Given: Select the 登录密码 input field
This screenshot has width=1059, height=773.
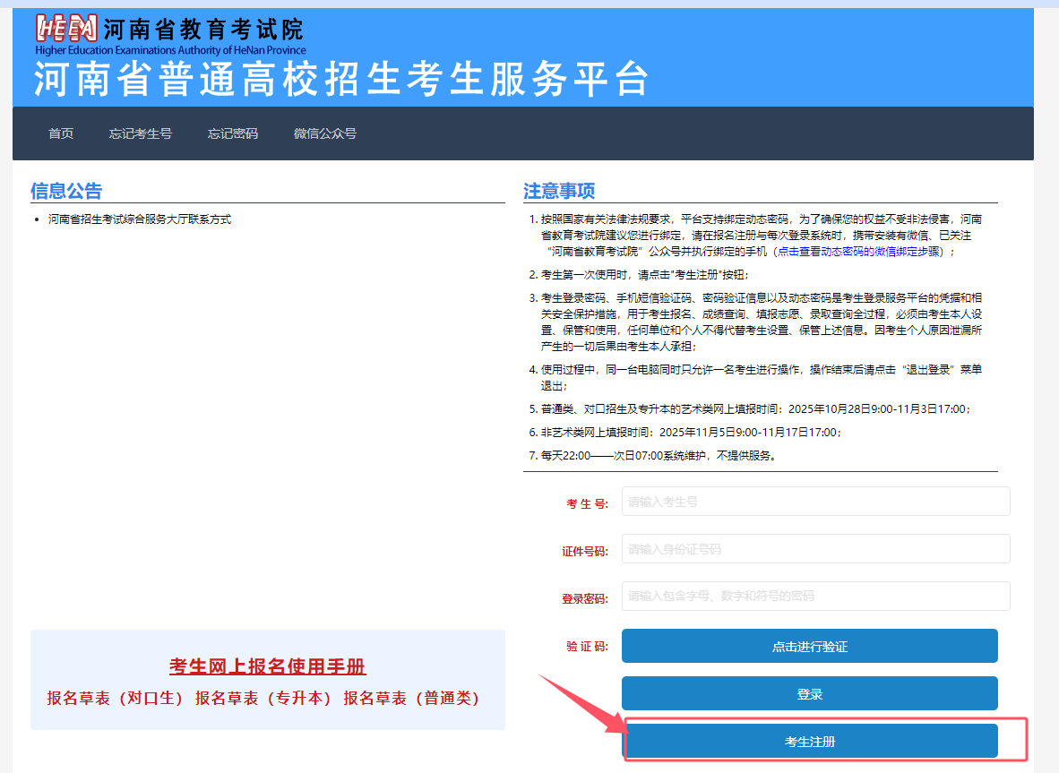Looking at the screenshot, I should click(x=815, y=597).
